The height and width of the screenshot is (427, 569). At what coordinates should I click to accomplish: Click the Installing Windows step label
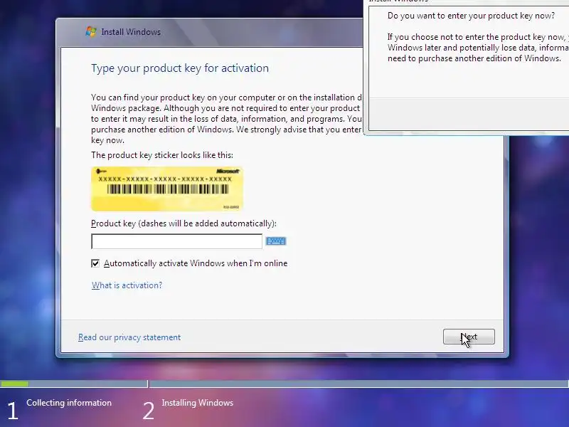[x=198, y=403]
